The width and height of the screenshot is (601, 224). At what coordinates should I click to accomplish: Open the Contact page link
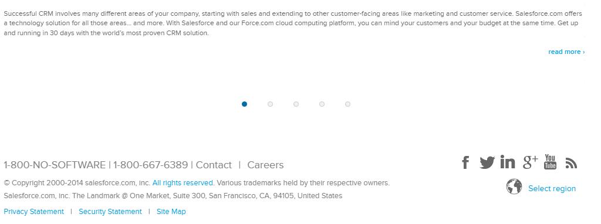click(x=214, y=165)
